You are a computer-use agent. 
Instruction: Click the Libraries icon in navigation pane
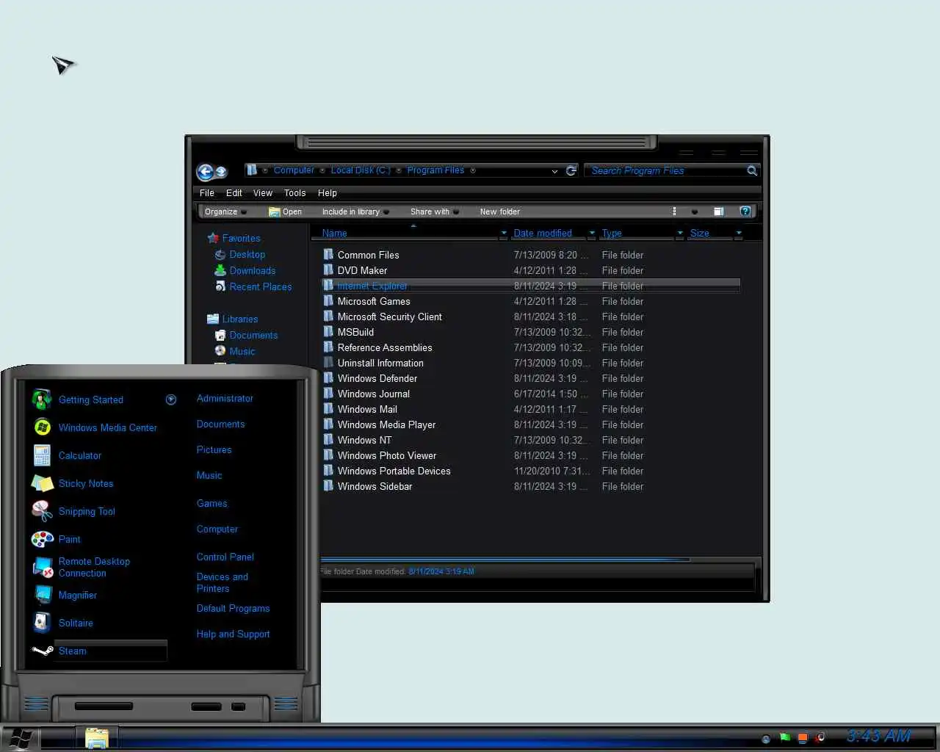pos(213,319)
